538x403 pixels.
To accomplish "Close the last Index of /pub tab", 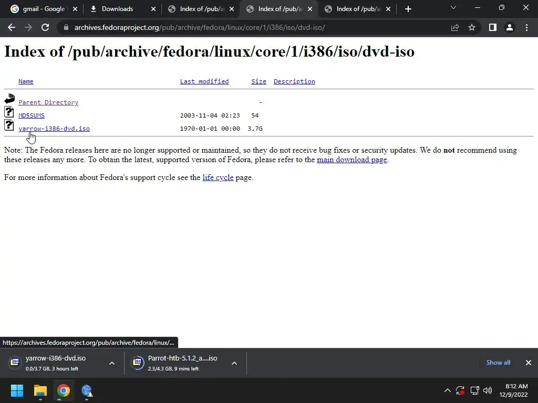I will point(388,9).
